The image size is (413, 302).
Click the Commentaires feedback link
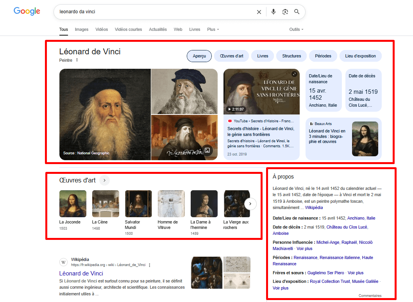click(x=370, y=296)
